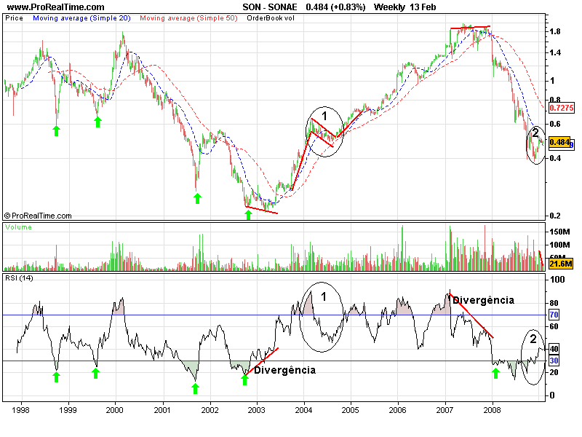Click the 100 RSI axis label
The image size is (582, 437).
pyautogui.click(x=557, y=280)
